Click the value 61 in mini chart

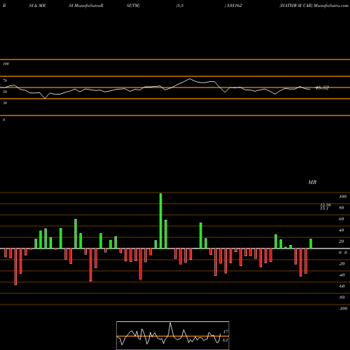click(225, 340)
